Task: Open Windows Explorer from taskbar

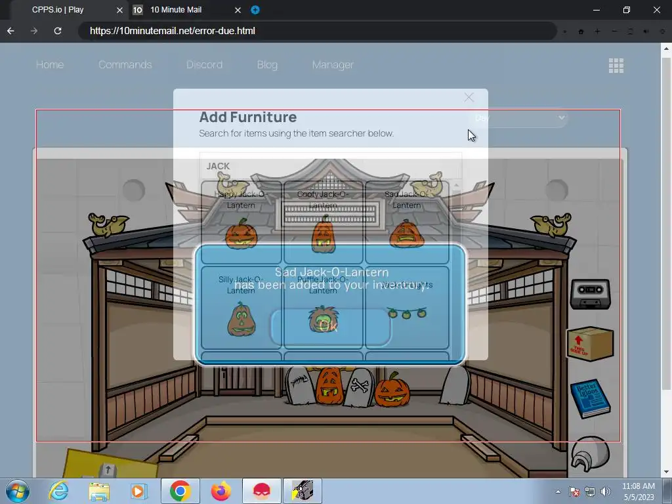Action: click(99, 491)
